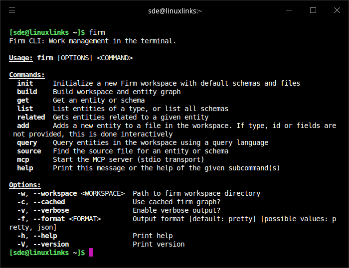The width and height of the screenshot is (349, 268).
Task: Click the 'Commands:' section heading
Action: [x=27, y=75]
